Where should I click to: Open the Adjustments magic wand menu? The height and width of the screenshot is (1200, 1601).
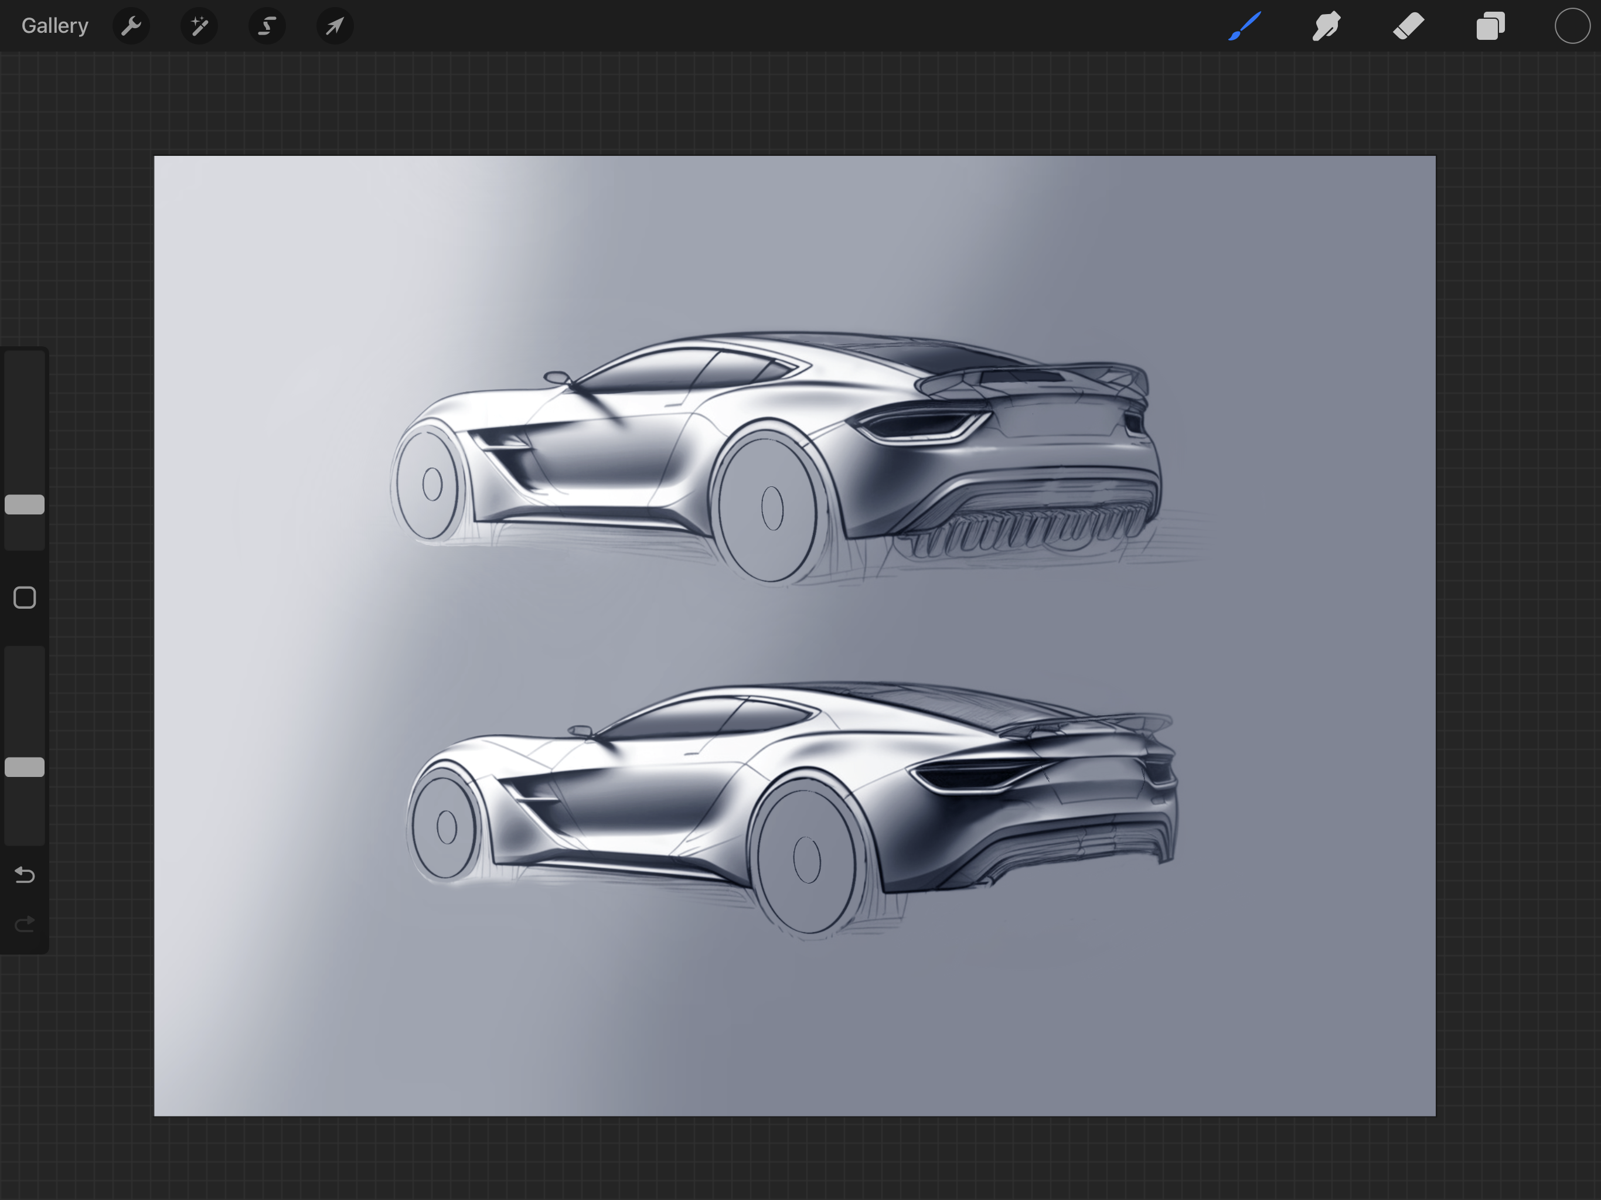pos(199,26)
